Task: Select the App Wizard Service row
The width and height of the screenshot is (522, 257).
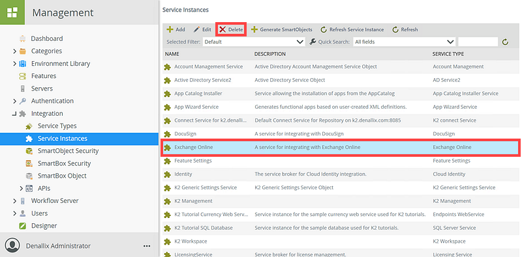Action: [x=341, y=107]
